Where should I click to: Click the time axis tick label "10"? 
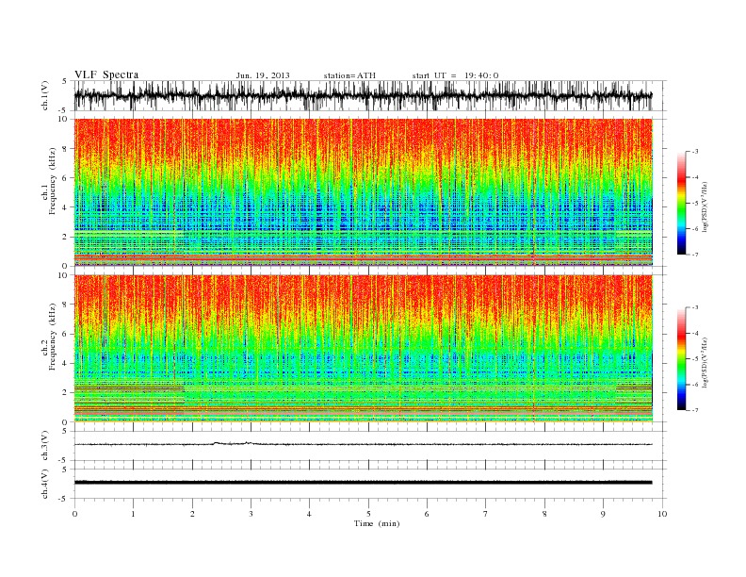pos(662,514)
